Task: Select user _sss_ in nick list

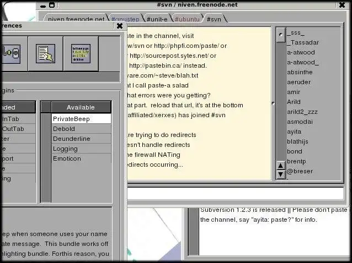Action: click(296, 32)
